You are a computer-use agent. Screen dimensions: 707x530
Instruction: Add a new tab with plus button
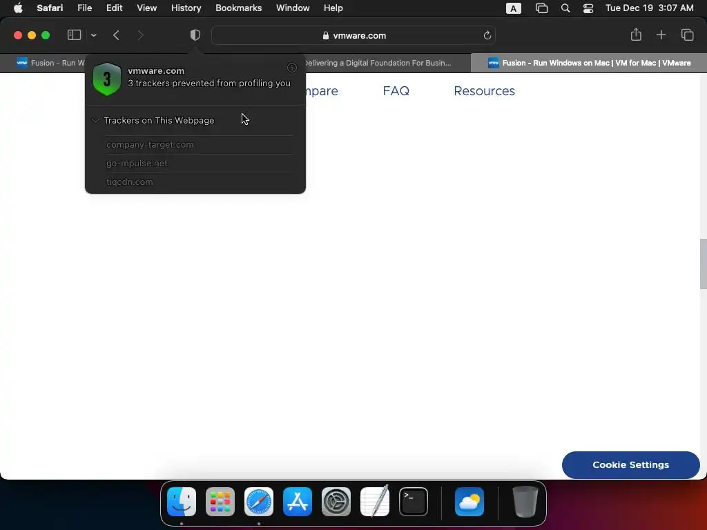point(661,35)
